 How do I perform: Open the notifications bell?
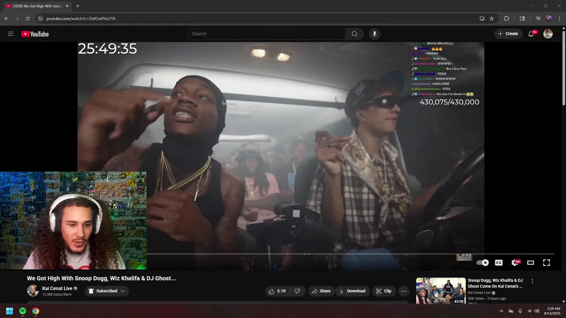(x=532, y=34)
